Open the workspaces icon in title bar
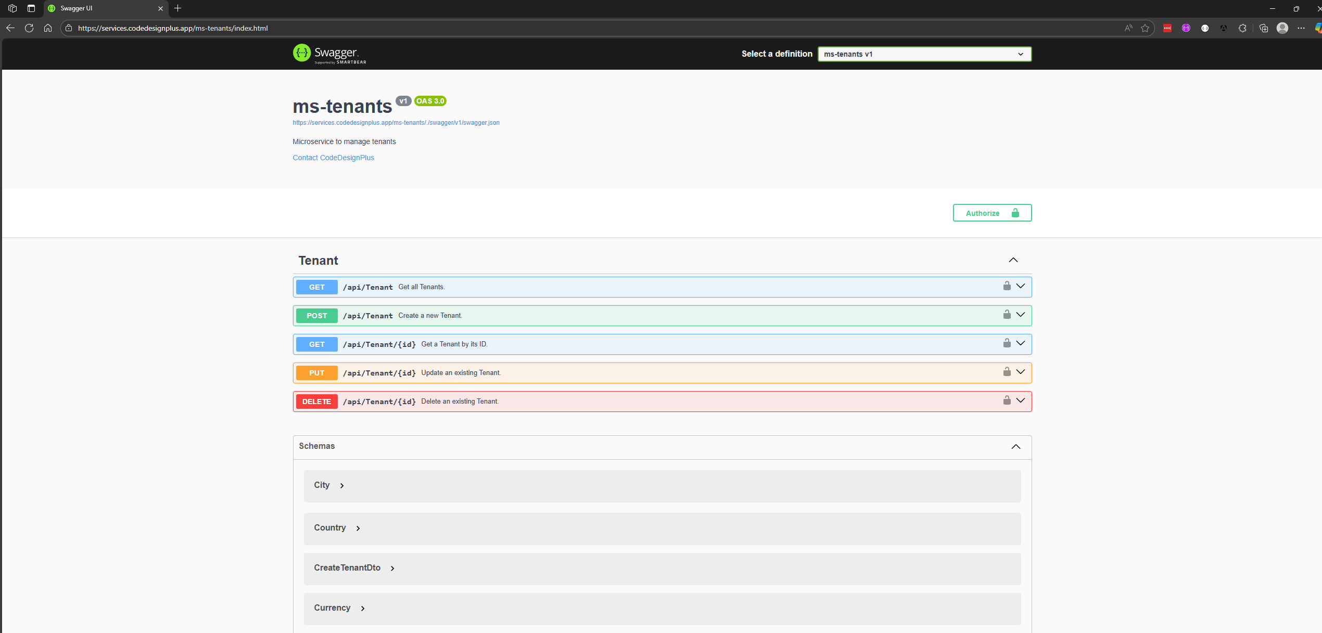 (x=12, y=8)
